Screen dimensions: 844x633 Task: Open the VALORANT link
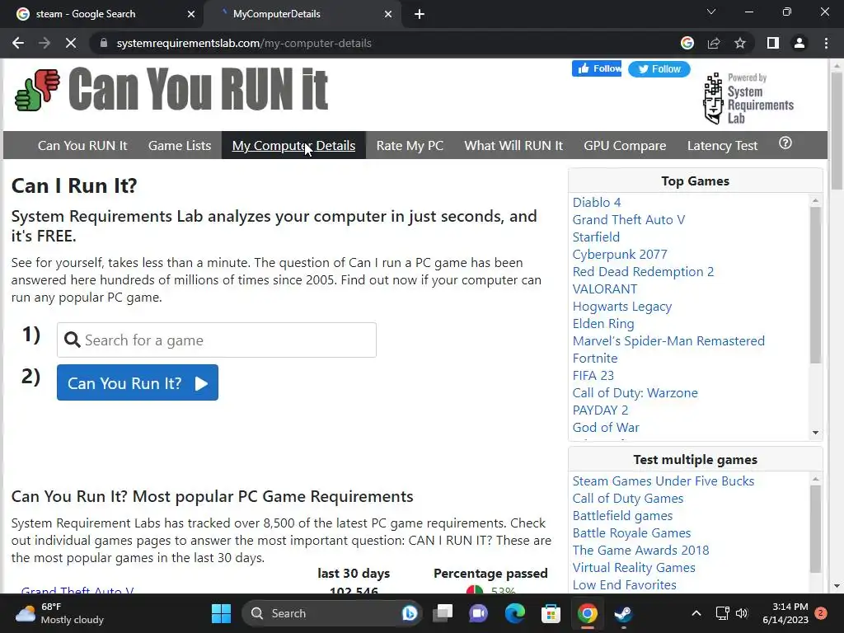[604, 289]
